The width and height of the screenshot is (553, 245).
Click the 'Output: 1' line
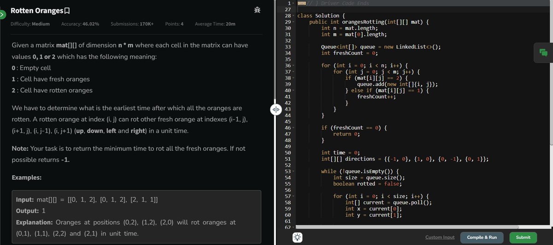coord(30,211)
